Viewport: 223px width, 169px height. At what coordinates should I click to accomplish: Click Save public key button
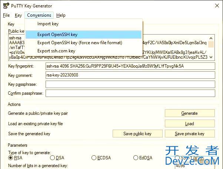(137, 134)
